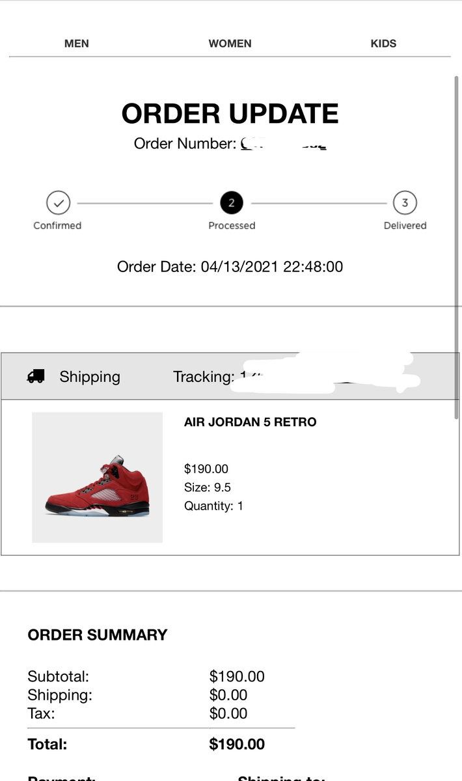Click the bold Total $190.00 amount
Screen dimensions: 462x781
pos(237,744)
